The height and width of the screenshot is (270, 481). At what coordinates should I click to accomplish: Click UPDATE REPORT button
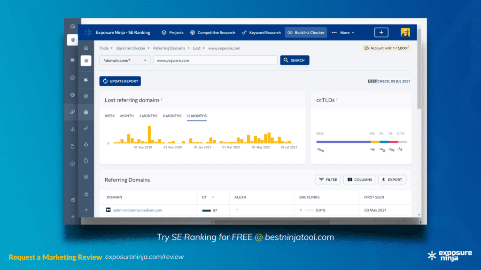(x=120, y=81)
